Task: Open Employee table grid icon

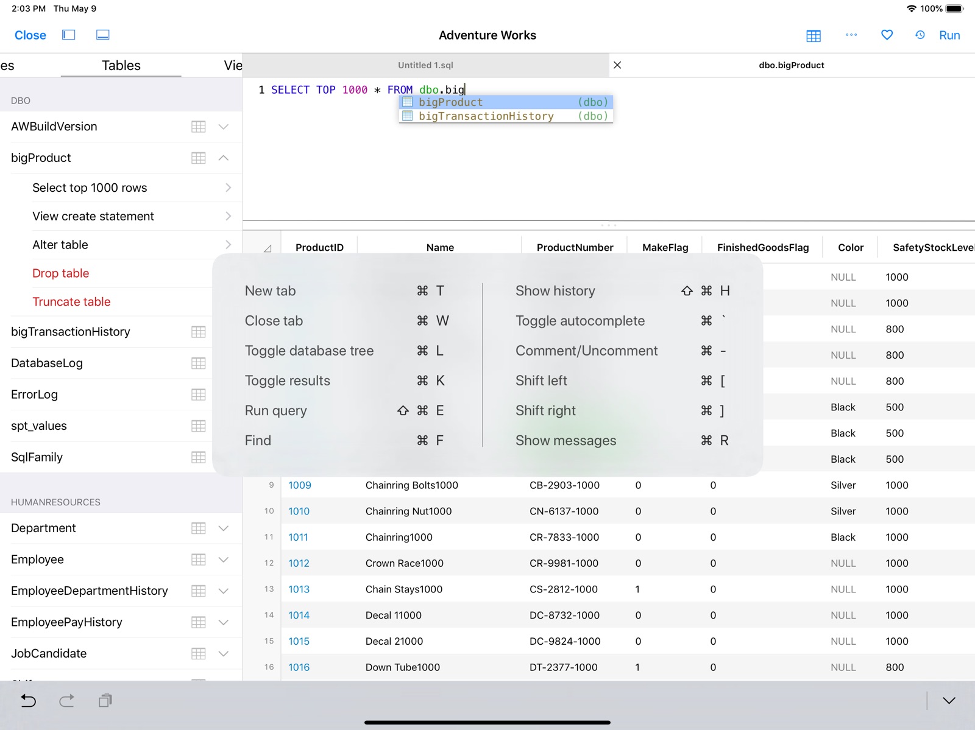Action: click(199, 560)
